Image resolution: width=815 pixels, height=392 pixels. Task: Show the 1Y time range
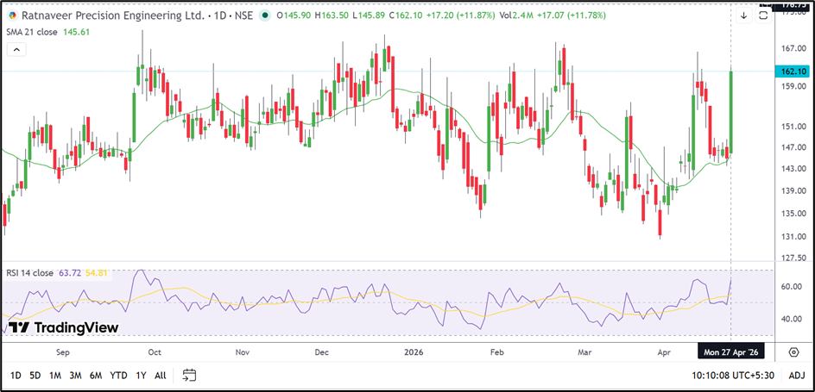(141, 375)
